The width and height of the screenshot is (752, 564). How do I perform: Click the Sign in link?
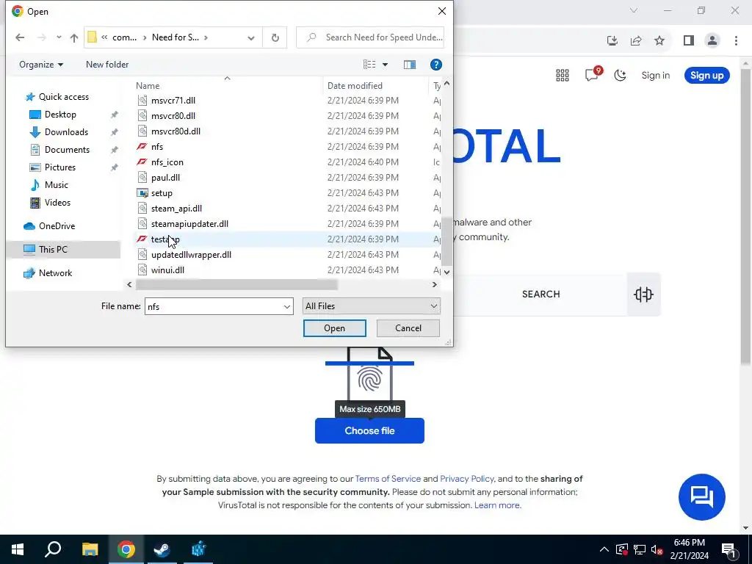coord(656,76)
